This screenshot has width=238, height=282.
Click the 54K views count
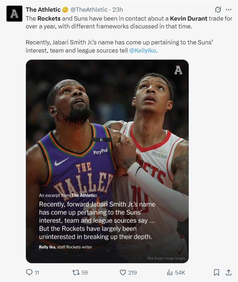180,273
